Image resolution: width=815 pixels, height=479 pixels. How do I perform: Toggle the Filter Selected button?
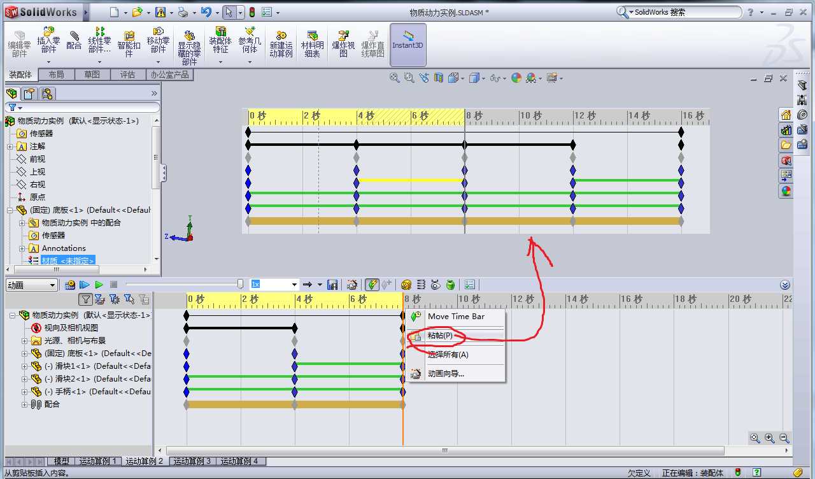pyautogui.click(x=129, y=299)
